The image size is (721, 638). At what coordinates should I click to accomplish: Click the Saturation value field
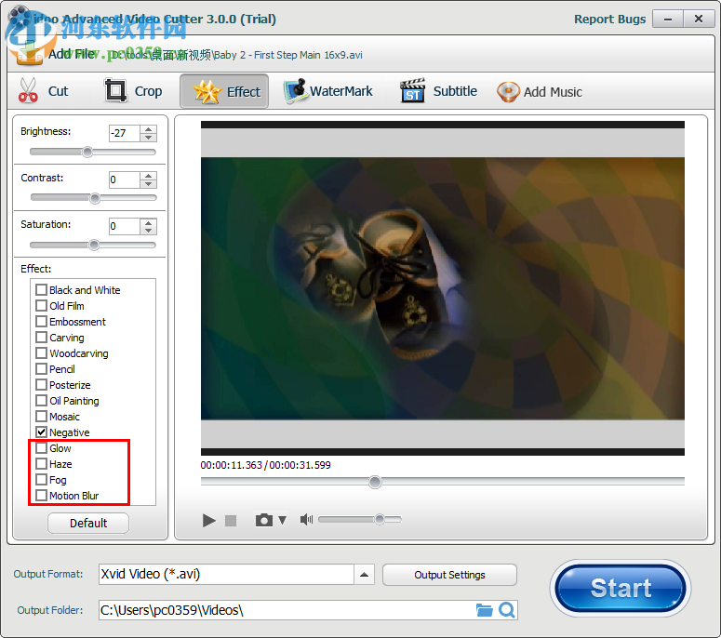[124, 227]
